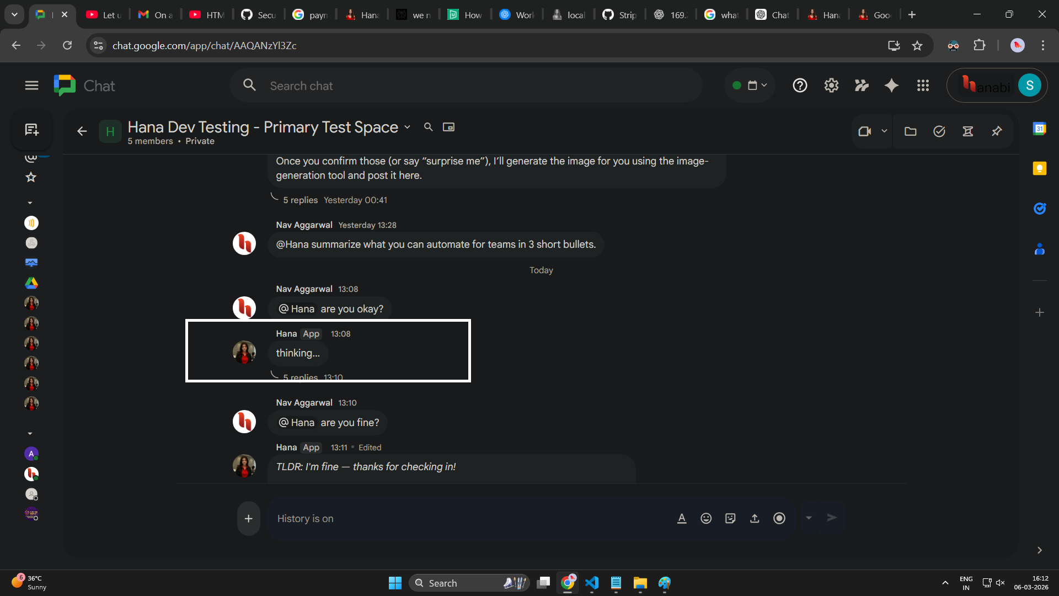Open the space name dropdown chevron
Image resolution: width=1059 pixels, height=596 pixels.
[408, 127]
